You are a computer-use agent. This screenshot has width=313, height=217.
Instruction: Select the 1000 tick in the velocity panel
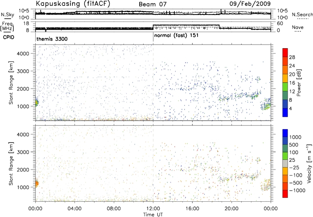click(23, 187)
